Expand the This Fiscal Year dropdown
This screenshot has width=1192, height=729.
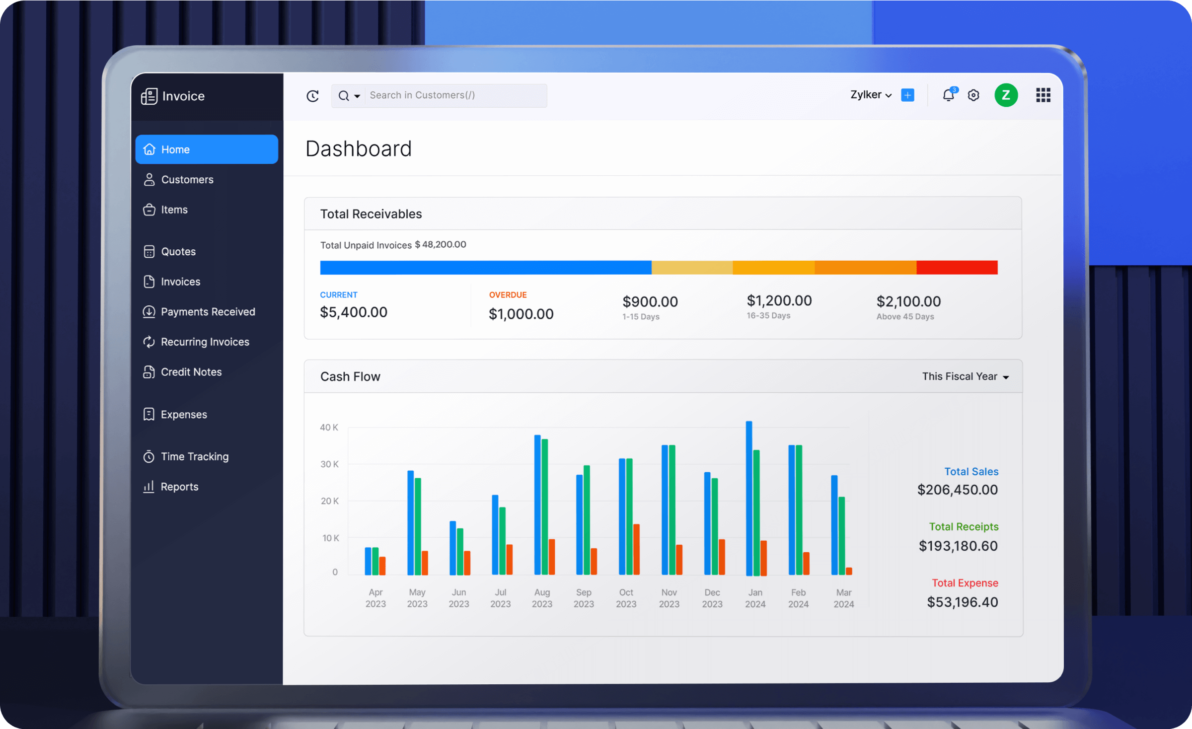pos(965,376)
